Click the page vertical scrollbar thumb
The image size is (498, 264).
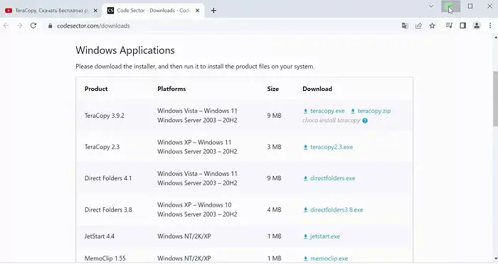[495, 99]
